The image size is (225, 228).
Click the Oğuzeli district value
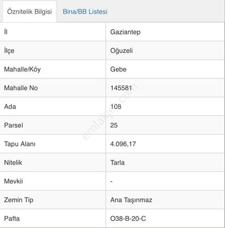tap(122, 51)
